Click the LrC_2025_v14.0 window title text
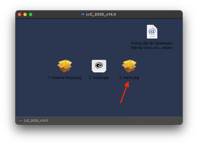 coord(101,14)
